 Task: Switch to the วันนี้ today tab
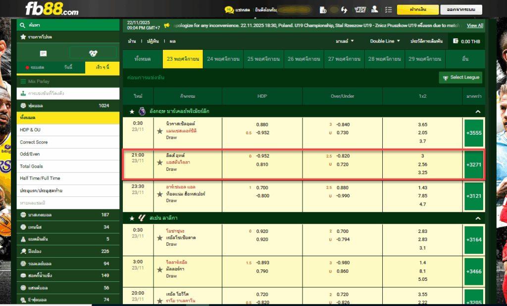click(x=68, y=68)
